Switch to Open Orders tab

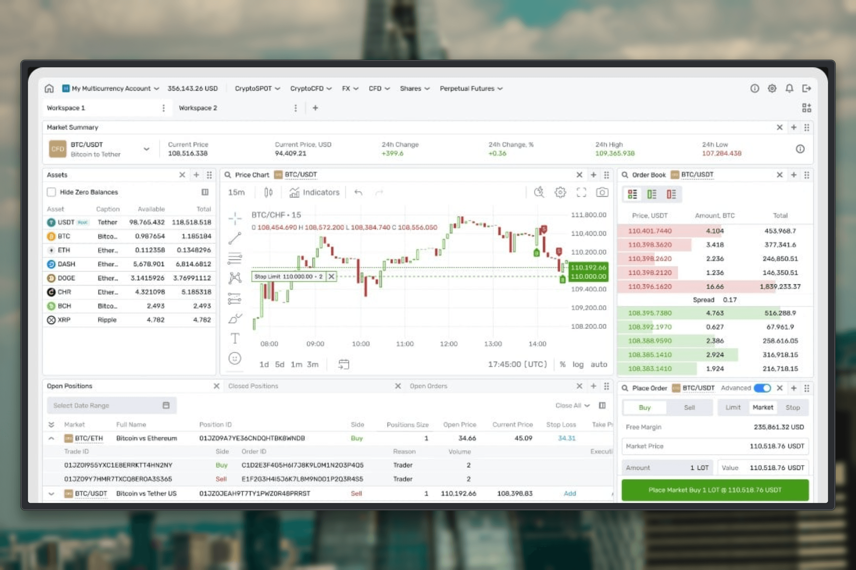coord(428,386)
